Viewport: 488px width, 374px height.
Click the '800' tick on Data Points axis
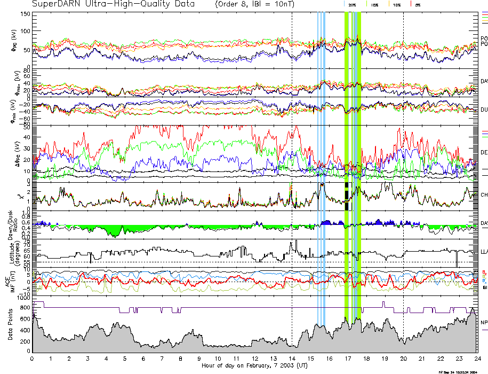[x=26, y=308]
